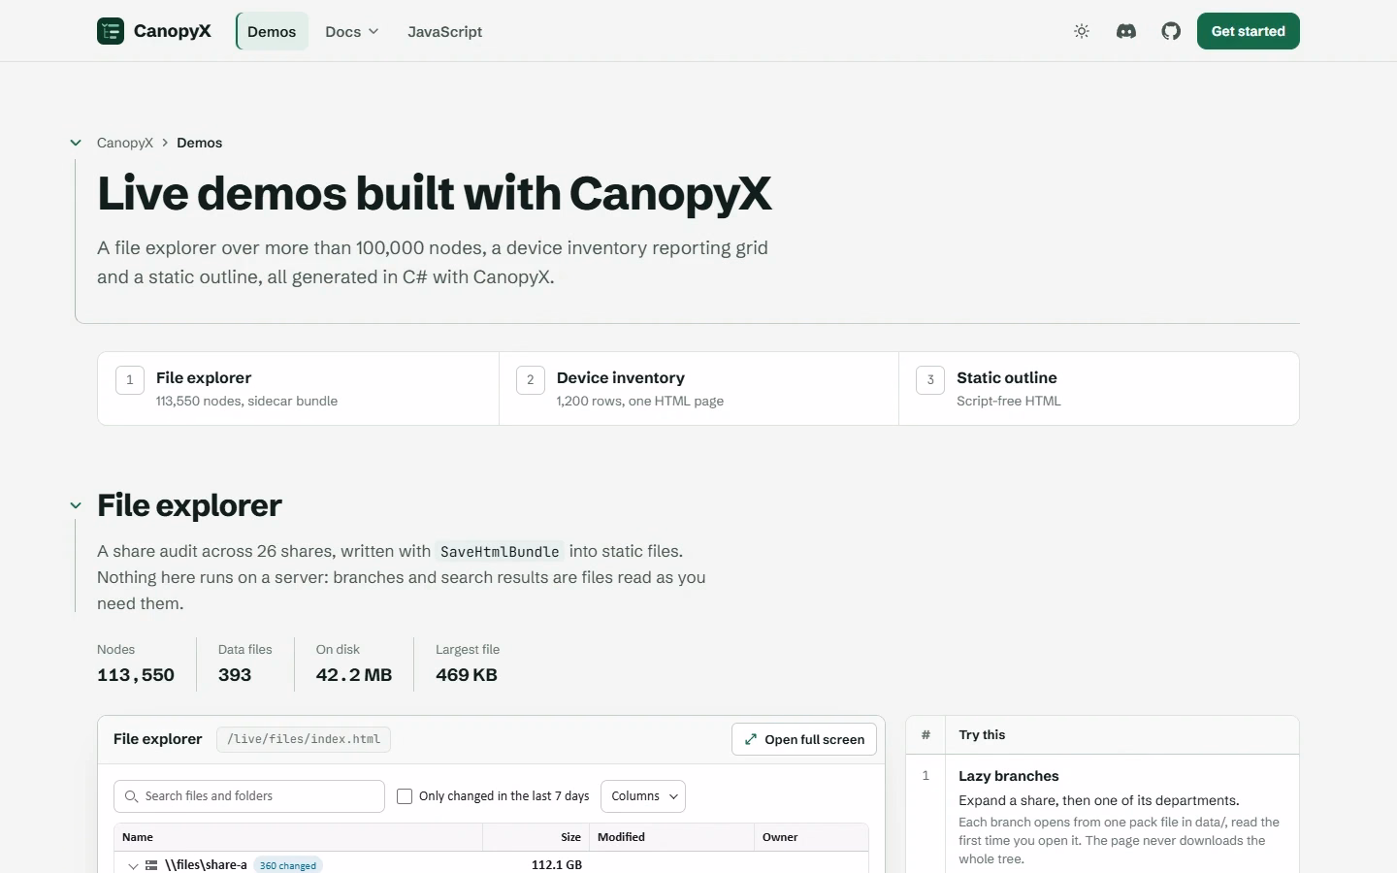This screenshot has height=873, width=1397.
Task: Collapse the File explorer section chevron
Action: [x=76, y=505]
